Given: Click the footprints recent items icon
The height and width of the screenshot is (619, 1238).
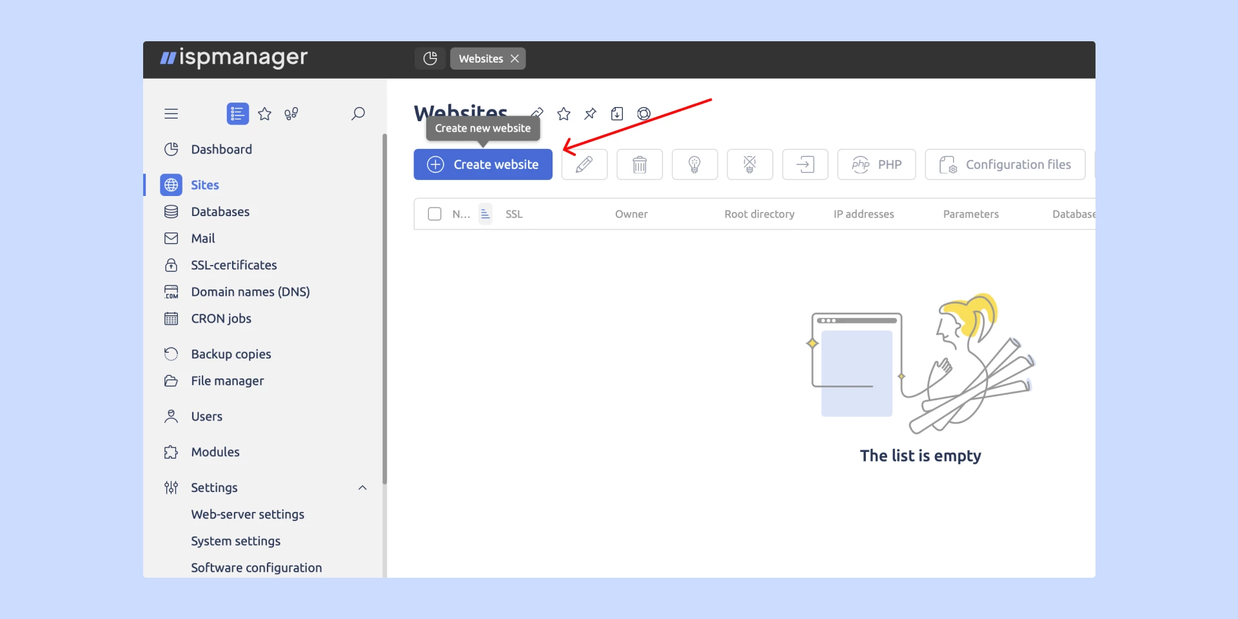Looking at the screenshot, I should [x=291, y=114].
